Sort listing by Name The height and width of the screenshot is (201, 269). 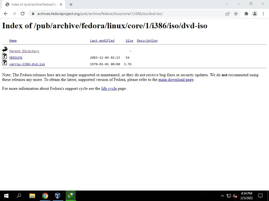(x=13, y=41)
